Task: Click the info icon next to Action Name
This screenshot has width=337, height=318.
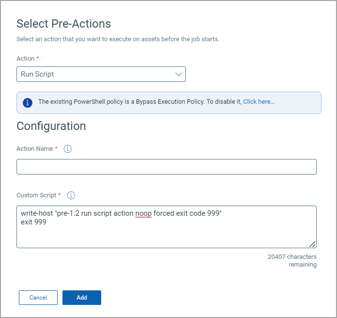Action: point(68,149)
